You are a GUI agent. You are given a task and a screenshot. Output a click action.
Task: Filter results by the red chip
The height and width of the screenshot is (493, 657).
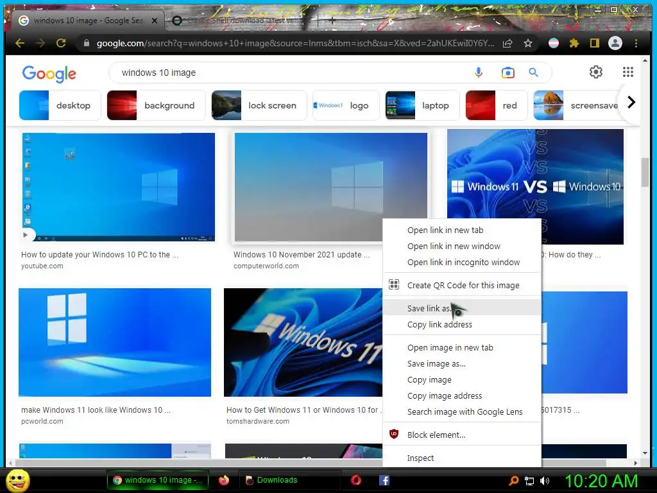click(497, 105)
